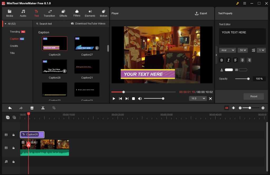Open full screen player preview

point(210,99)
